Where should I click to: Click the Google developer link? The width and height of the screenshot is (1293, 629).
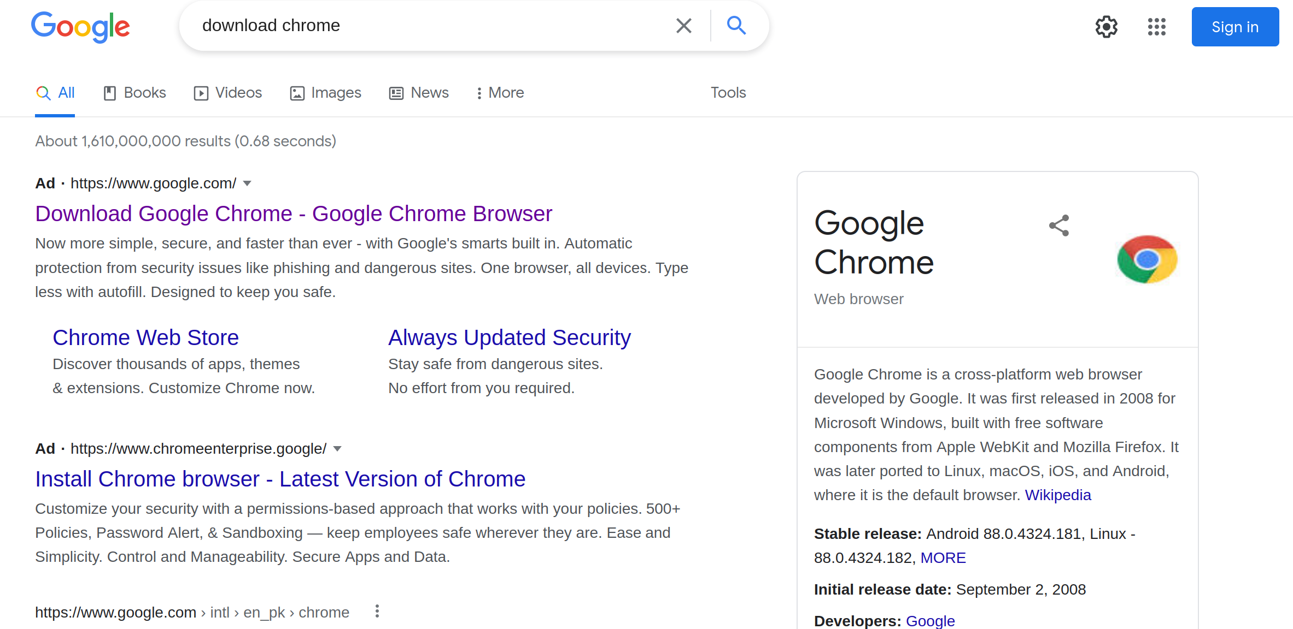(931, 621)
